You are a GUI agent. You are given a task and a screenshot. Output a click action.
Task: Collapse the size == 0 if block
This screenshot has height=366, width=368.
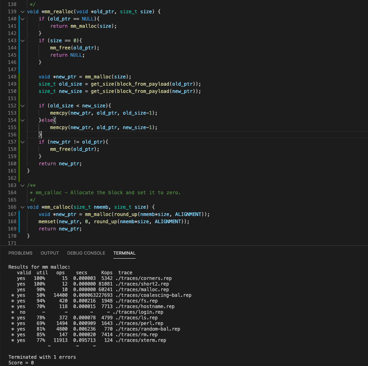[23, 41]
